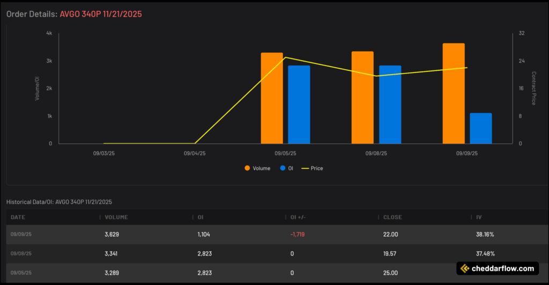Image resolution: width=549 pixels, height=285 pixels.
Task: Sort table by DATE column header
Action: [x=18, y=217]
